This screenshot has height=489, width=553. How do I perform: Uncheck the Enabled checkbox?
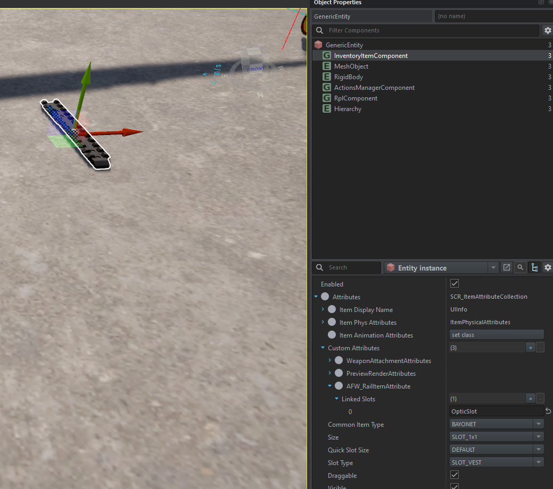pyautogui.click(x=455, y=284)
